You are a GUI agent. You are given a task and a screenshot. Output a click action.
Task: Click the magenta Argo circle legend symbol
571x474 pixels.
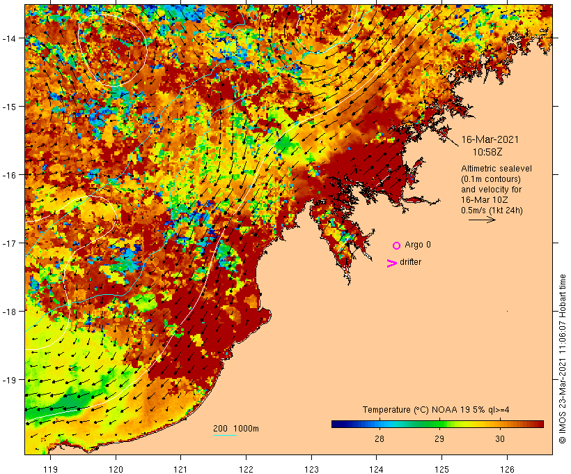pos(397,245)
